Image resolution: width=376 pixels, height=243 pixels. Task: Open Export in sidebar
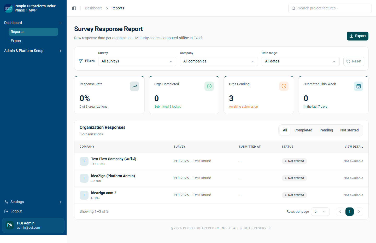33,41
